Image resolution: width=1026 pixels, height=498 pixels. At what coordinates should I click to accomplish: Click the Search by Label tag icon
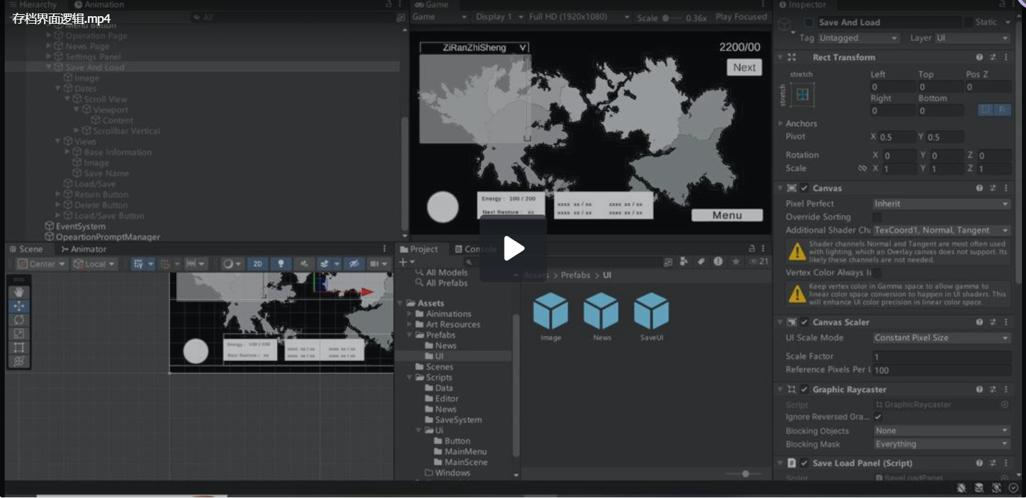[701, 262]
